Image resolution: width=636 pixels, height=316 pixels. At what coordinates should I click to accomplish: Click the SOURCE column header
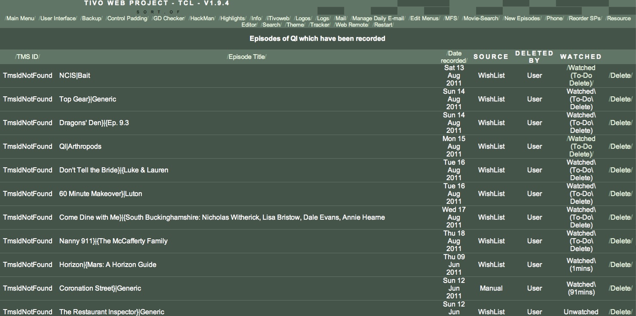pos(491,57)
